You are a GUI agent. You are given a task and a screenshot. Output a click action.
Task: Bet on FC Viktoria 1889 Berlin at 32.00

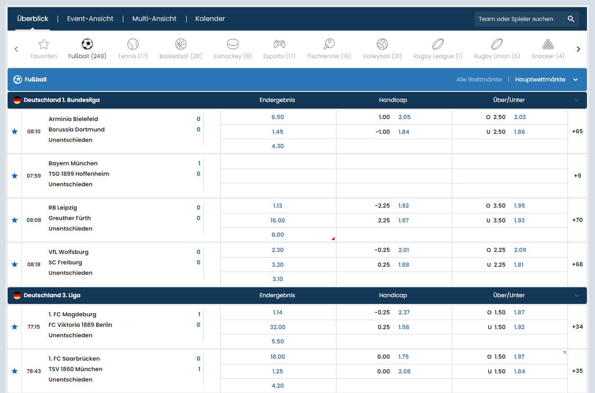(278, 327)
